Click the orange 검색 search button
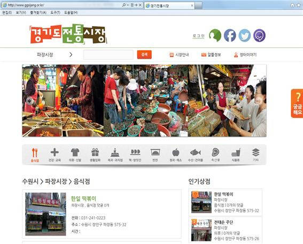The width and height of the screenshot is (303, 244). 144,55
